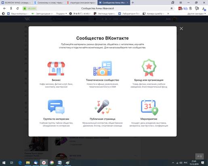Screen dimensions: 208x166
Task: Switch to the BORROW WING словарь tab
Action: tap(16, 2)
